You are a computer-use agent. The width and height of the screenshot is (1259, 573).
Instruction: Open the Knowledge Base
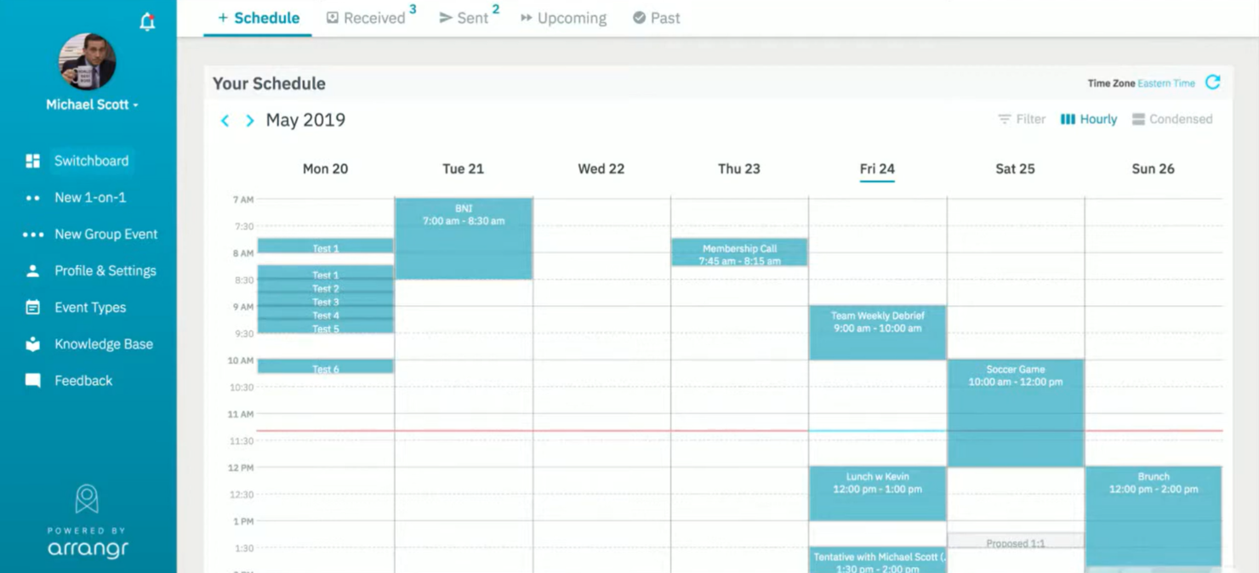pos(104,343)
